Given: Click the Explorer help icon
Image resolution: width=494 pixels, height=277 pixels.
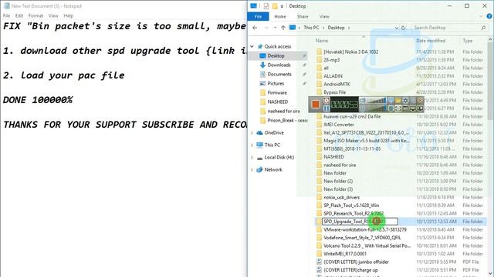Looking at the screenshot, I should pyautogui.click(x=489, y=16).
